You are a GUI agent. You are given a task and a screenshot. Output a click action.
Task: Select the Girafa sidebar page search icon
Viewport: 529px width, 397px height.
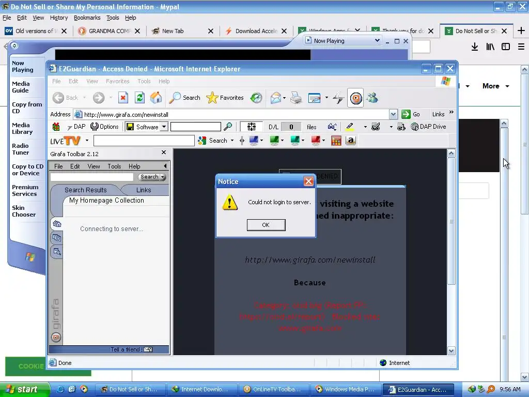[x=57, y=252]
